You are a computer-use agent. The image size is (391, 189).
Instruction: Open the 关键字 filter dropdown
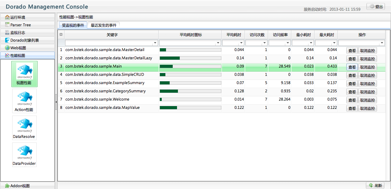click(x=155, y=43)
